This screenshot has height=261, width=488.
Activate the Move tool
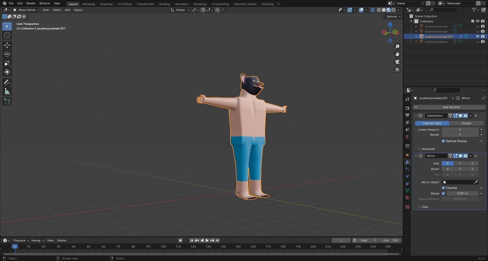7,45
